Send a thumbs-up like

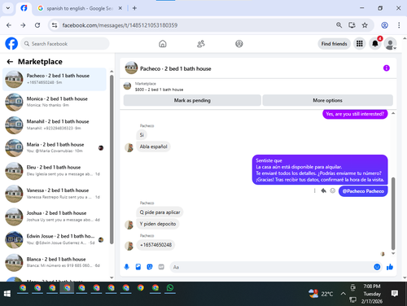pos(390,267)
